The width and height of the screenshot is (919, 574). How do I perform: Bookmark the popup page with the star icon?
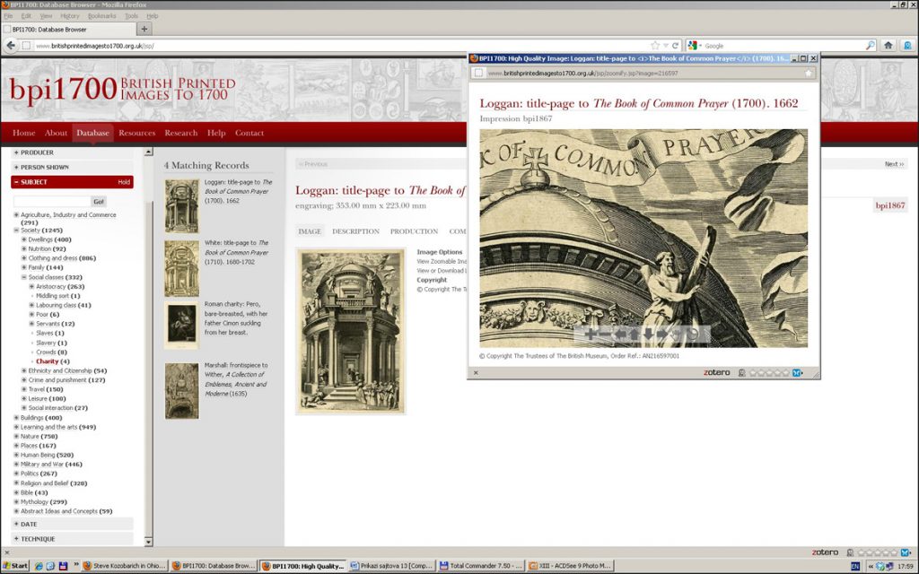point(809,73)
